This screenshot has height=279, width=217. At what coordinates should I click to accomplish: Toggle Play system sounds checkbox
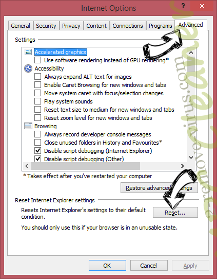pos(37,101)
